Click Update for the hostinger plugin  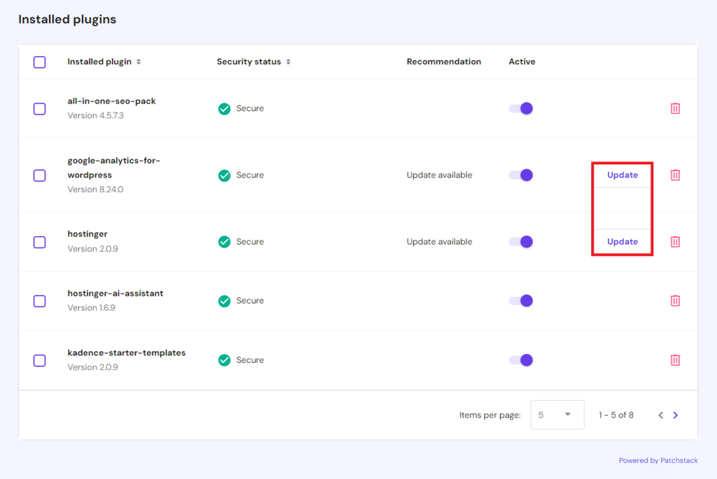(x=622, y=241)
